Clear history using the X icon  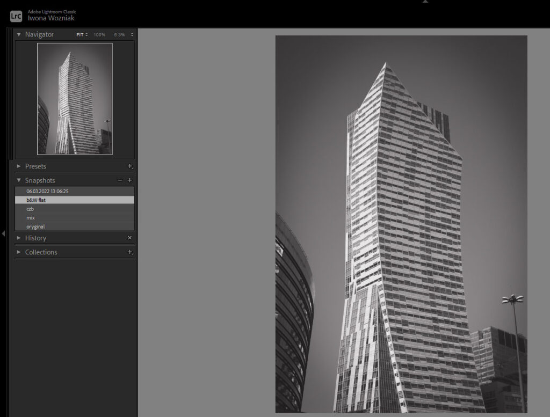129,237
